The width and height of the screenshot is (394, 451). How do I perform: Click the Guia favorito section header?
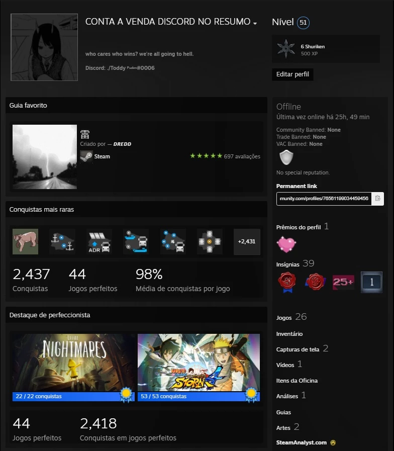tap(136, 105)
